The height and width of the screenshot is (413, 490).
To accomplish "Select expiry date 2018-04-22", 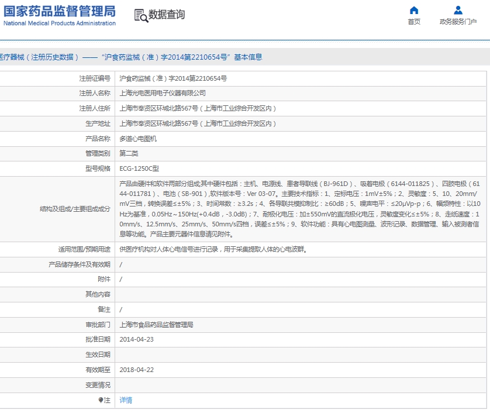I will coord(137,370).
